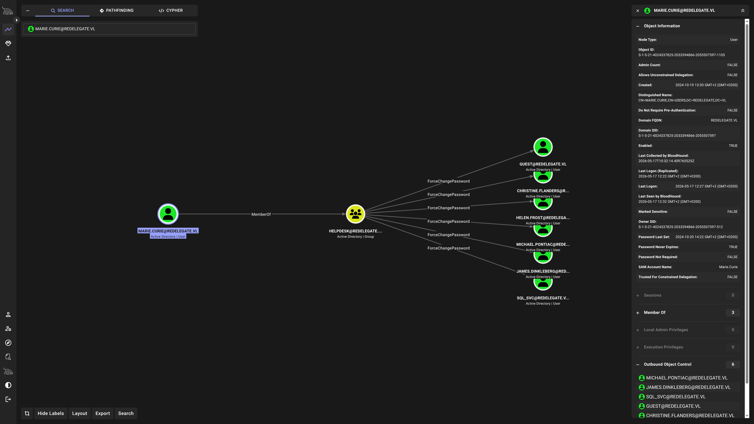Screen dimensions: 754x424
Task: Open the Explore graph icon in sidebar
Action: click(x=8, y=29)
